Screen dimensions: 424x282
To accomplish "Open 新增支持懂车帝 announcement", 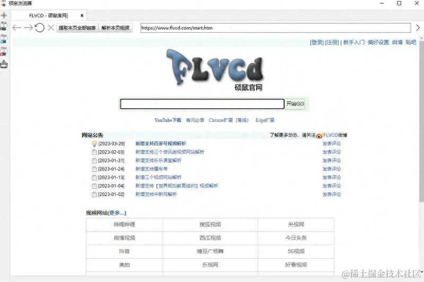I will (x=152, y=169).
